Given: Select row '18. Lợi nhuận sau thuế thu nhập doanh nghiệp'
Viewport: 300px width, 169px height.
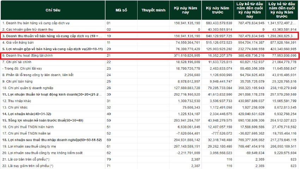Looking at the screenshot, I should [x=149, y=140].
